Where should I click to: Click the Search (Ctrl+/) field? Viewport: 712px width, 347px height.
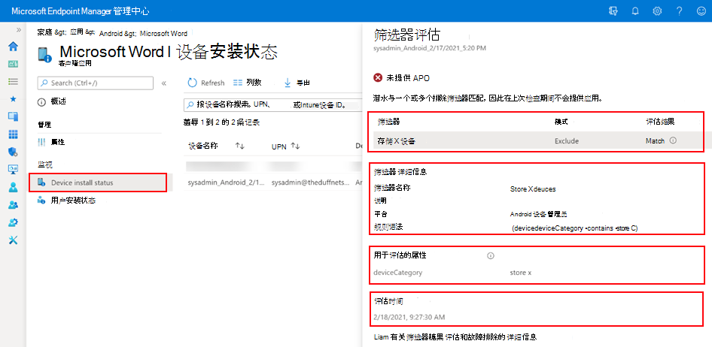96,83
